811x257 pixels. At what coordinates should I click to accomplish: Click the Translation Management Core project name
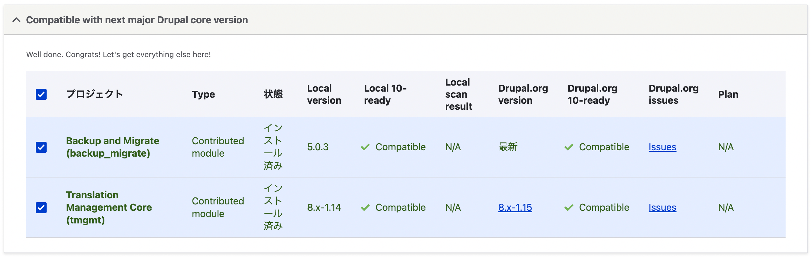pos(109,207)
